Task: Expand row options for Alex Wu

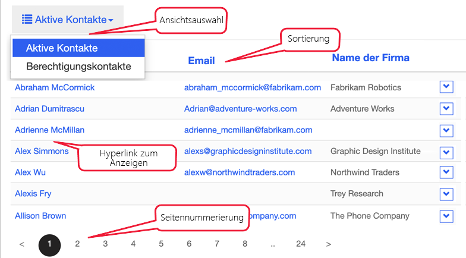Action: (x=446, y=172)
